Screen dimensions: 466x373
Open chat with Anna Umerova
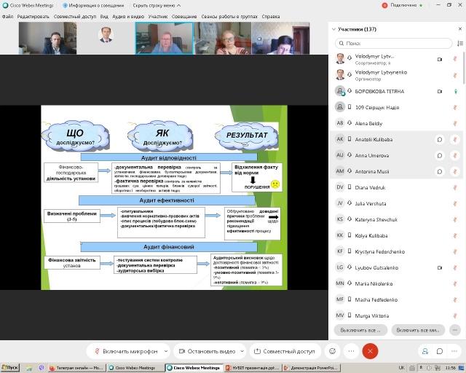440,156
